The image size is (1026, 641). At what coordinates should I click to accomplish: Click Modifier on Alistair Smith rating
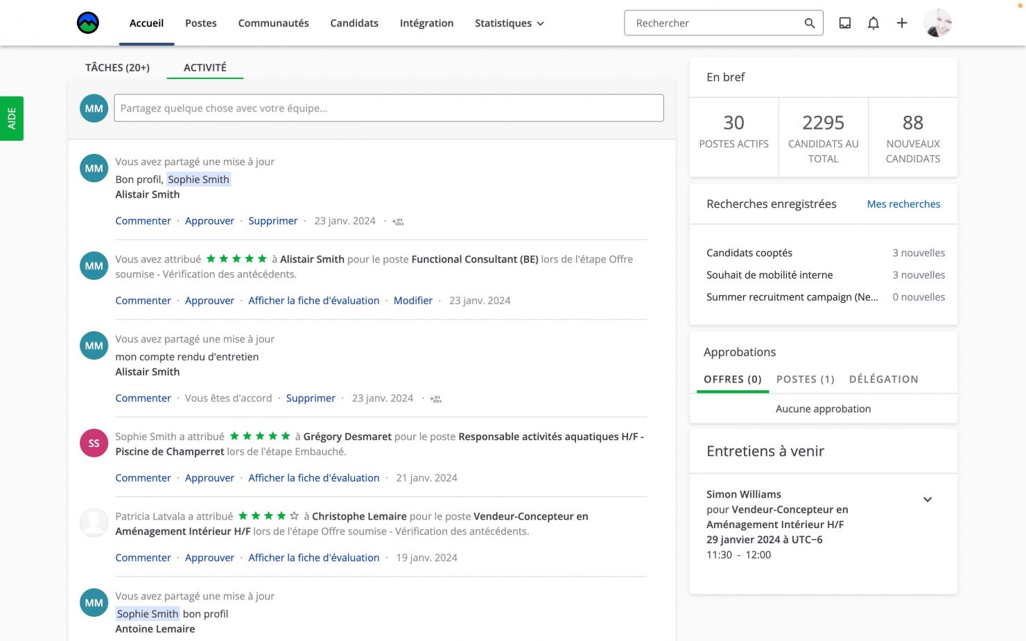(x=412, y=301)
